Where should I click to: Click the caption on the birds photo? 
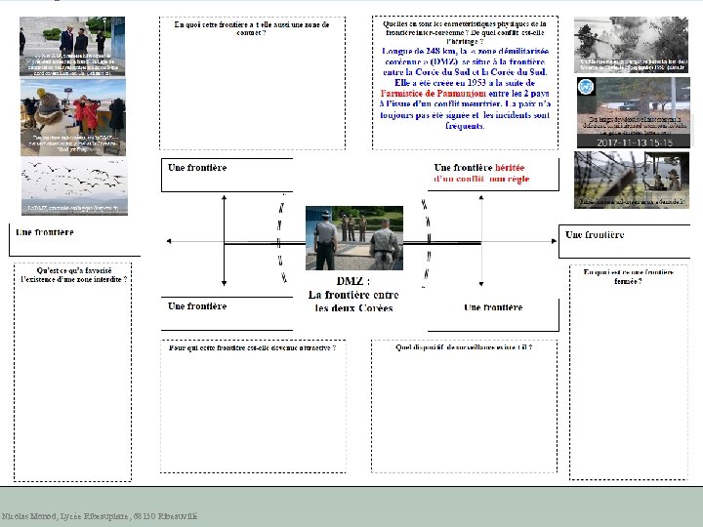point(73,208)
